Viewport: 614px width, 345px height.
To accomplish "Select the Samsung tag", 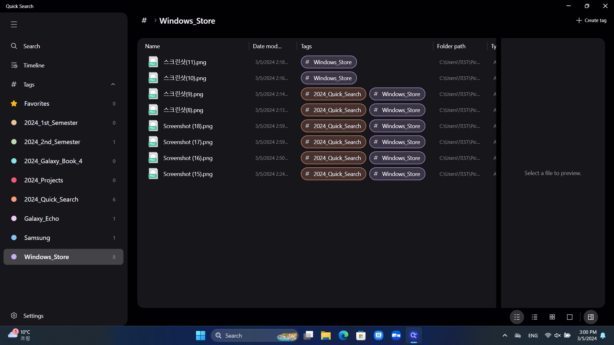I will point(63,238).
